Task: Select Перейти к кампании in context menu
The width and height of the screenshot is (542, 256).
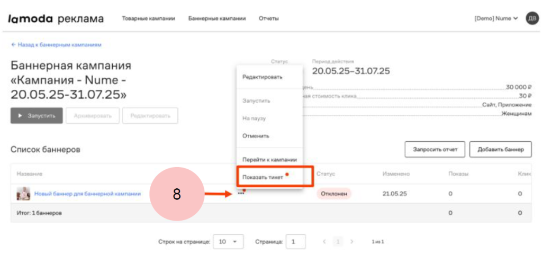Action: click(269, 160)
